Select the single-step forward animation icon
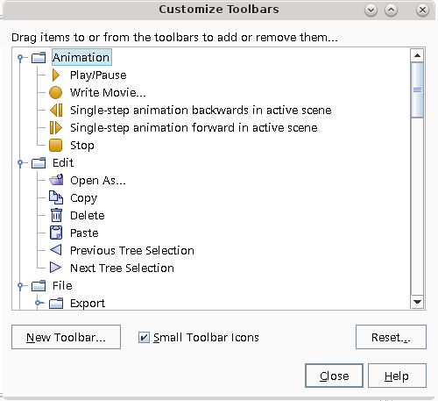This screenshot has width=438, height=401. (x=56, y=128)
